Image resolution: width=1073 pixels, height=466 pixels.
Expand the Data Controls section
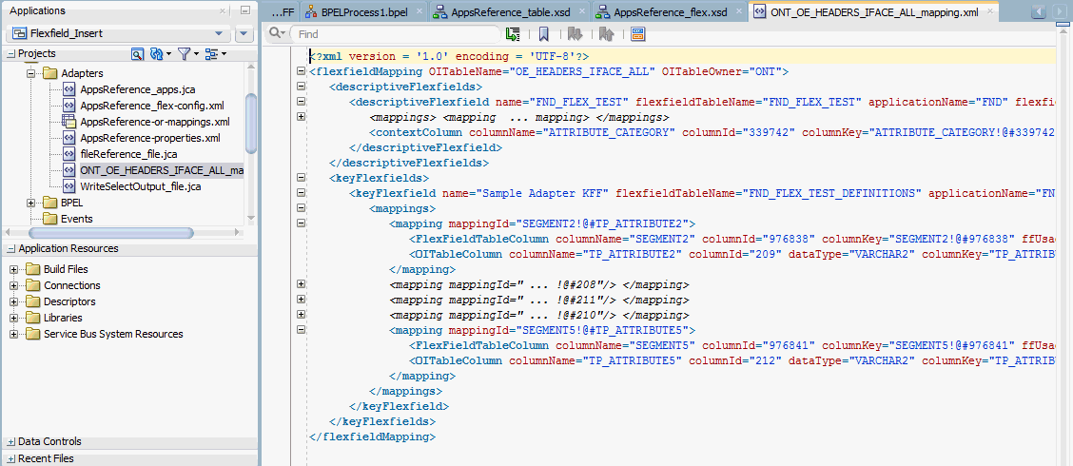(11, 442)
